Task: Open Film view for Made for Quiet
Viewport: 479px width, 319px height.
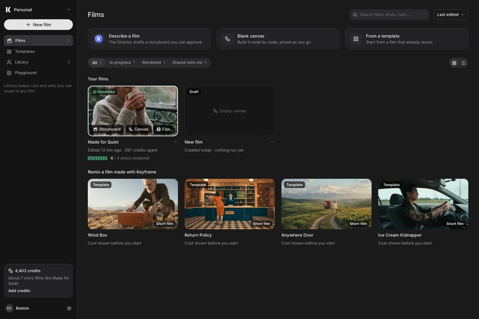Action: tap(164, 130)
